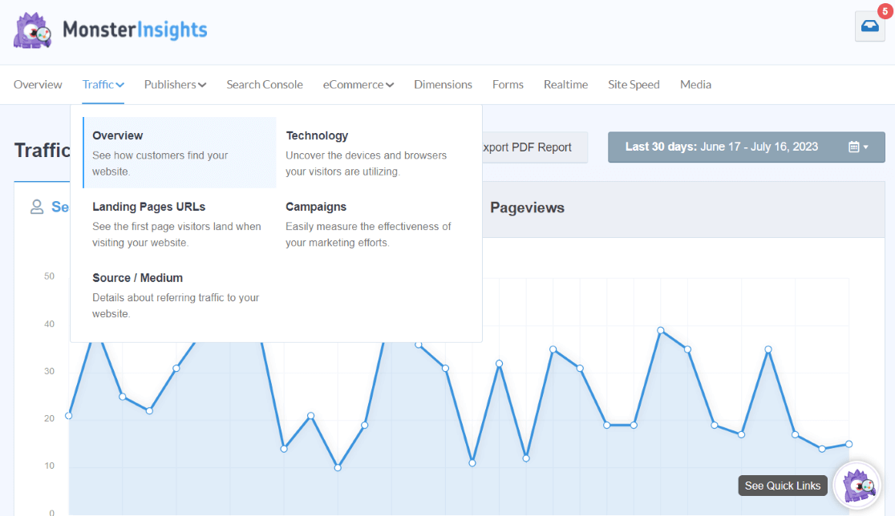Screen dimensions: 895x516
Task: Choose Campaigns in the Traffic dropdown
Action: [373, 224]
